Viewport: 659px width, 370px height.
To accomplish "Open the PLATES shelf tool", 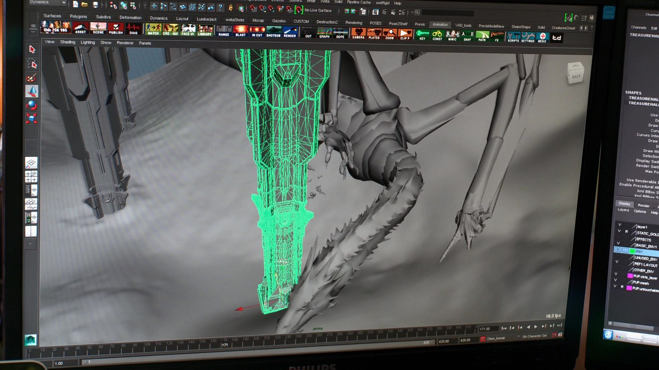I will point(374,34).
